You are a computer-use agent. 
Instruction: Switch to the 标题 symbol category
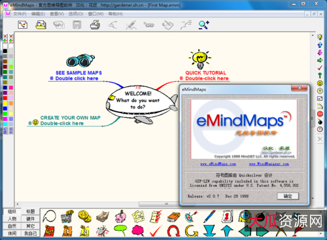tap(31, 211)
